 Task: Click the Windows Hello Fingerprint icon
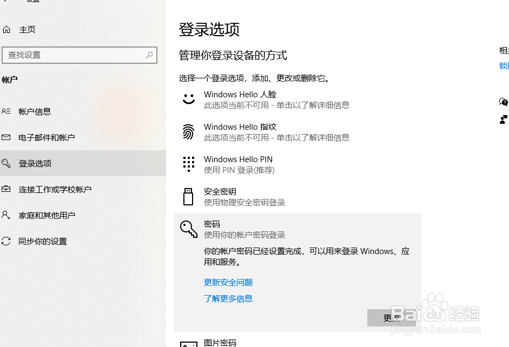pos(188,132)
